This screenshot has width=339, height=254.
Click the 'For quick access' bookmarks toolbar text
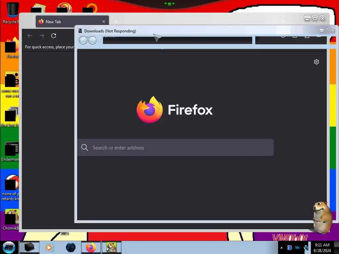tap(50, 47)
